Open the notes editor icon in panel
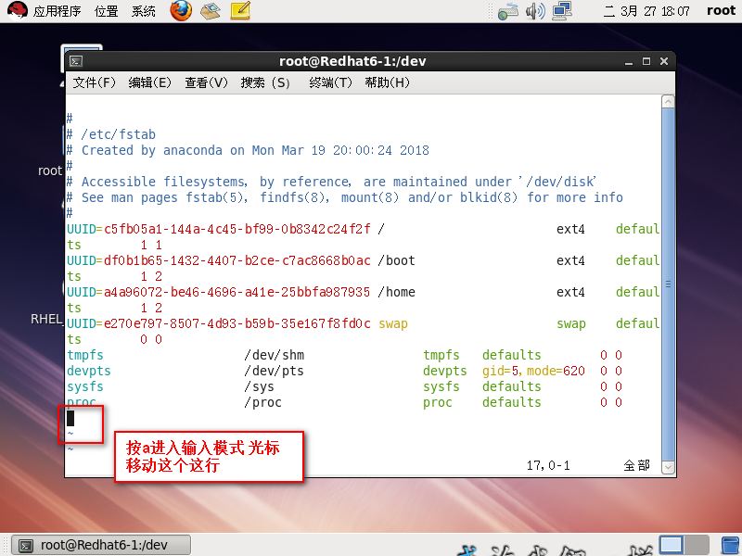 coord(240,10)
